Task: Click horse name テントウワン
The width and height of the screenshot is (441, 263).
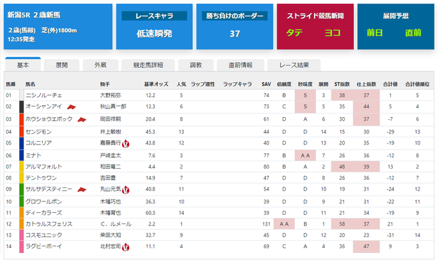Action: pyautogui.click(x=41, y=178)
